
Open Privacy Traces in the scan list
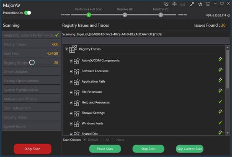[x=31, y=44]
